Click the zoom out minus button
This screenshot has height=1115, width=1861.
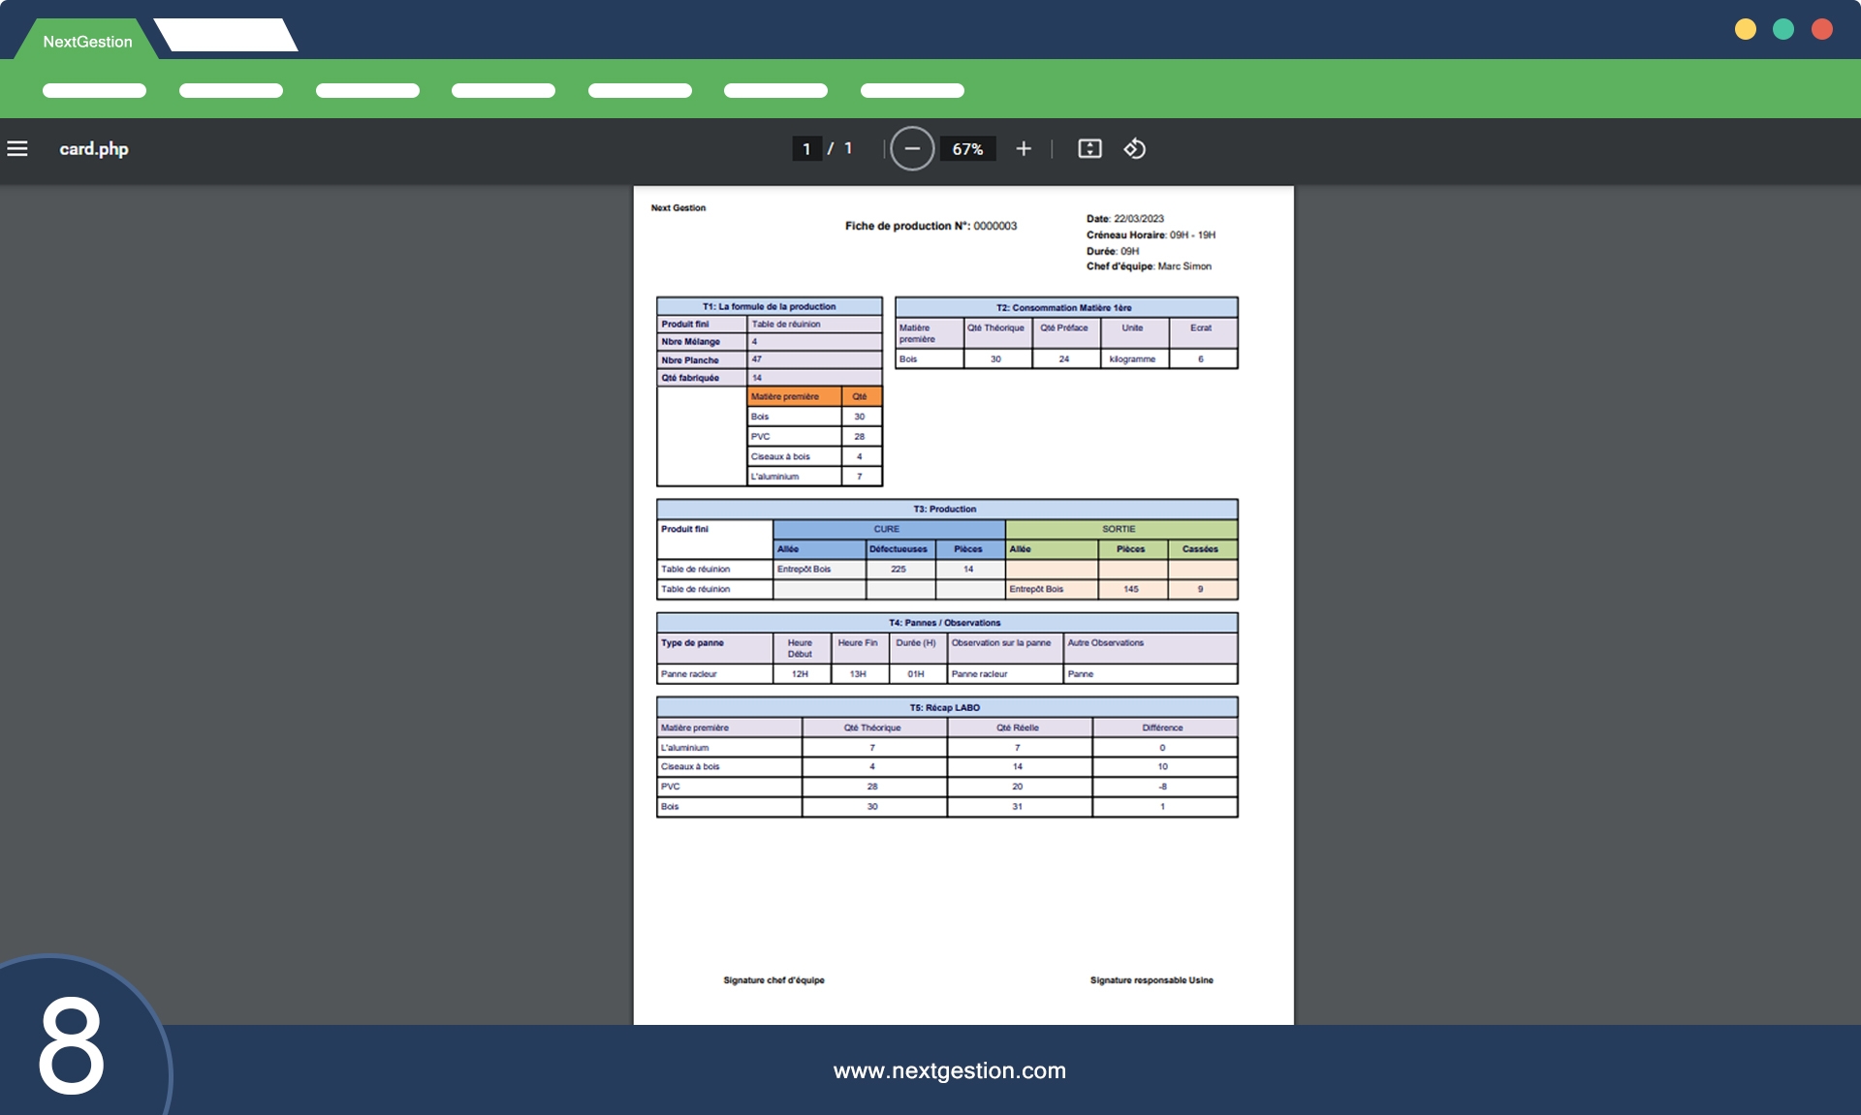coord(911,148)
